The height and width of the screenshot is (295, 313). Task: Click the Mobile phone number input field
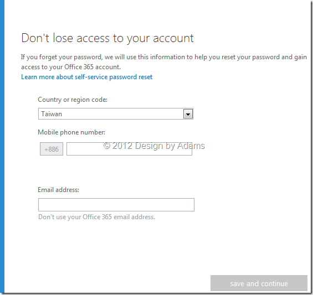pyautogui.click(x=129, y=149)
